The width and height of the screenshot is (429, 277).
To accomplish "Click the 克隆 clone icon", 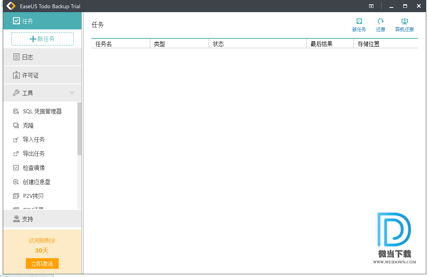I will coord(16,125).
